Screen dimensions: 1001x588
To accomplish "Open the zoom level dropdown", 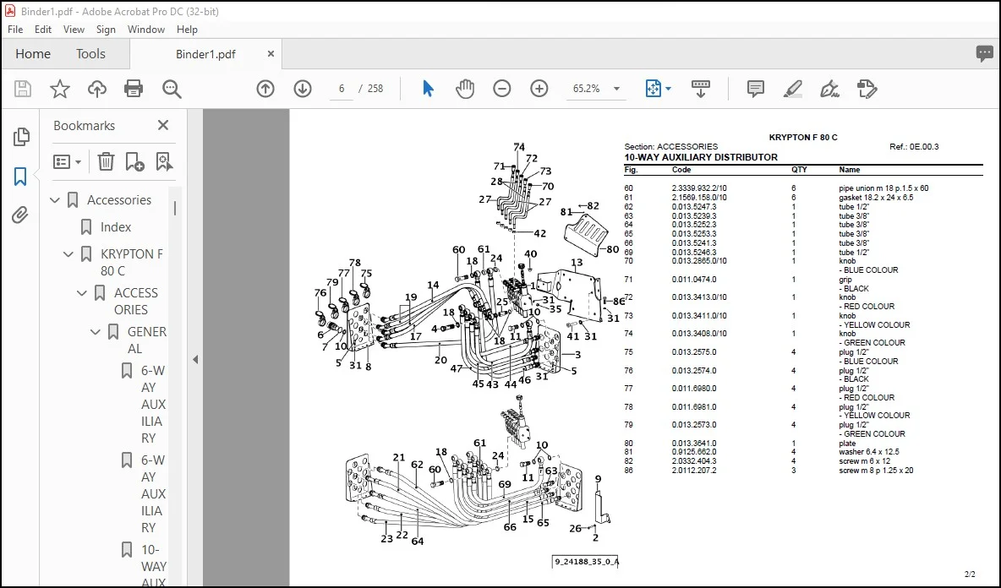I will tap(616, 89).
